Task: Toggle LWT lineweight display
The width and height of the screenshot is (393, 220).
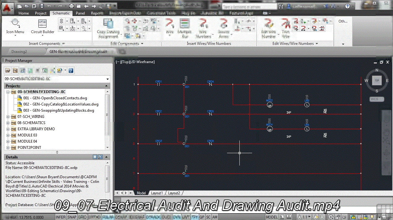Action: [186, 217]
